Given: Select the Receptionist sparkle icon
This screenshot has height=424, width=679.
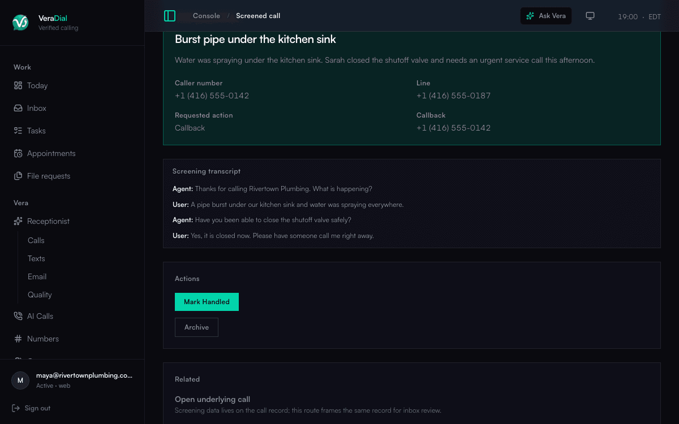Looking at the screenshot, I should (x=18, y=221).
